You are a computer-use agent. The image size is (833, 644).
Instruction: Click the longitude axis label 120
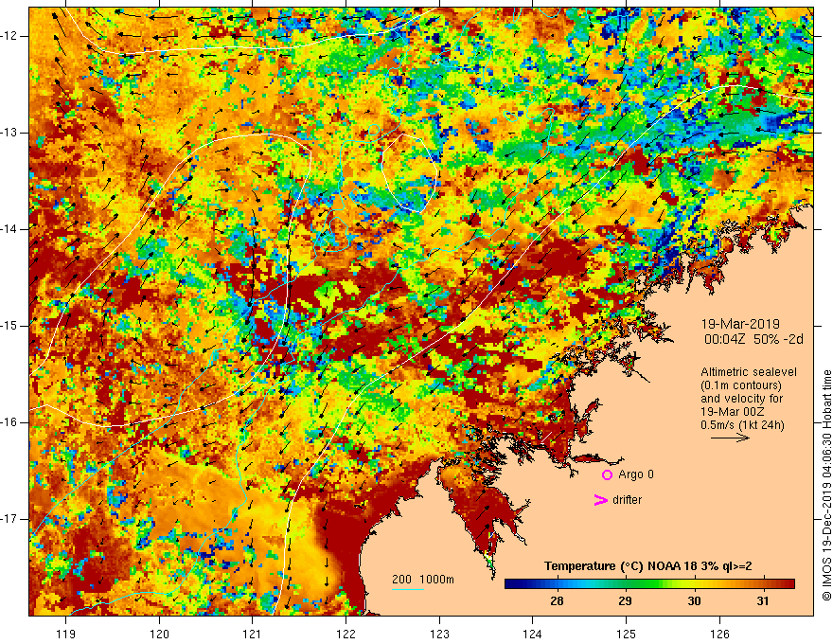click(159, 634)
